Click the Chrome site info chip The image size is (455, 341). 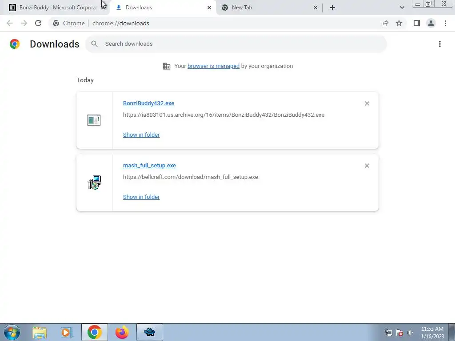coord(69,23)
